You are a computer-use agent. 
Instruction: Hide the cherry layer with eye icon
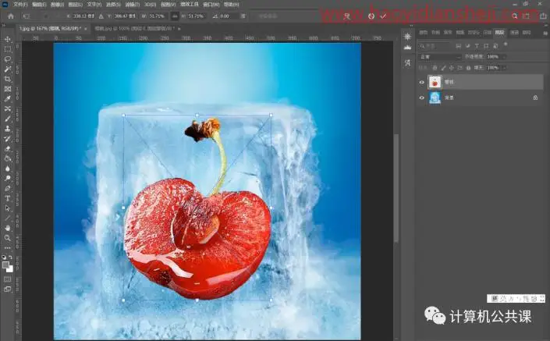tap(421, 82)
